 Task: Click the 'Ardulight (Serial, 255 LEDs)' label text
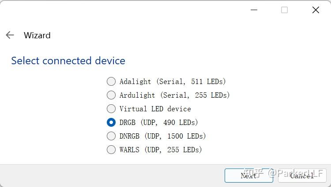tap(174, 95)
